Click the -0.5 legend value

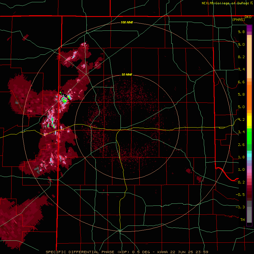[240, 194]
